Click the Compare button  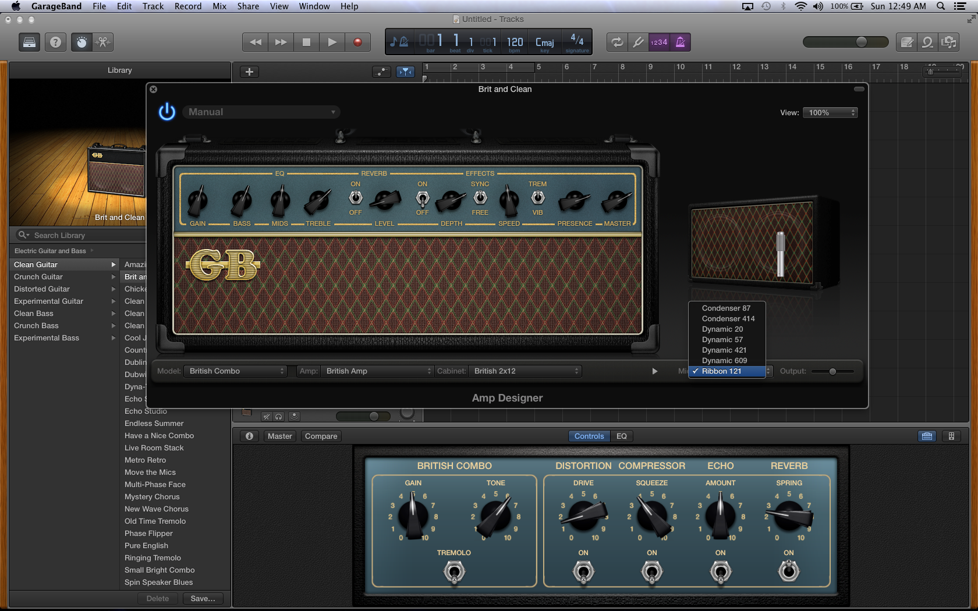click(321, 436)
